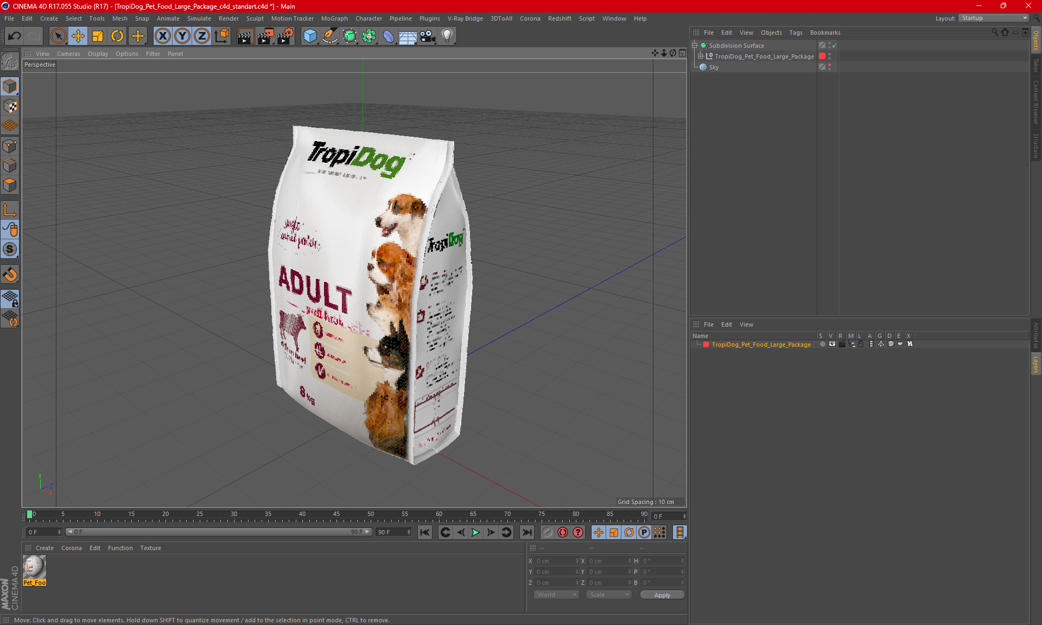This screenshot has width=1042, height=625.
Task: Add a camera object
Action: pos(428,36)
